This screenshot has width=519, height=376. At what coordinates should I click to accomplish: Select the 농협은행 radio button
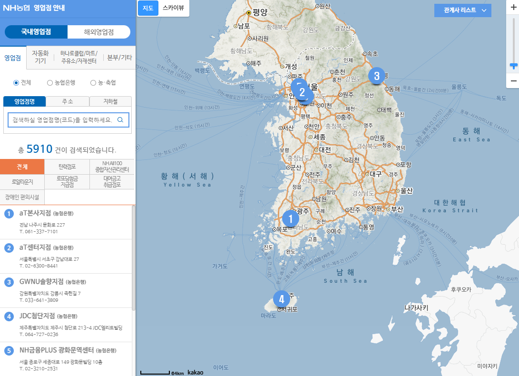pos(49,83)
